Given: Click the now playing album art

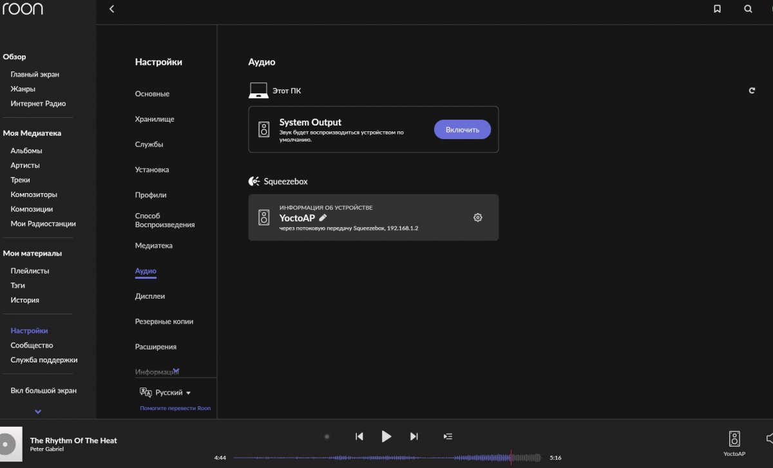Looking at the screenshot, I should 11,443.
